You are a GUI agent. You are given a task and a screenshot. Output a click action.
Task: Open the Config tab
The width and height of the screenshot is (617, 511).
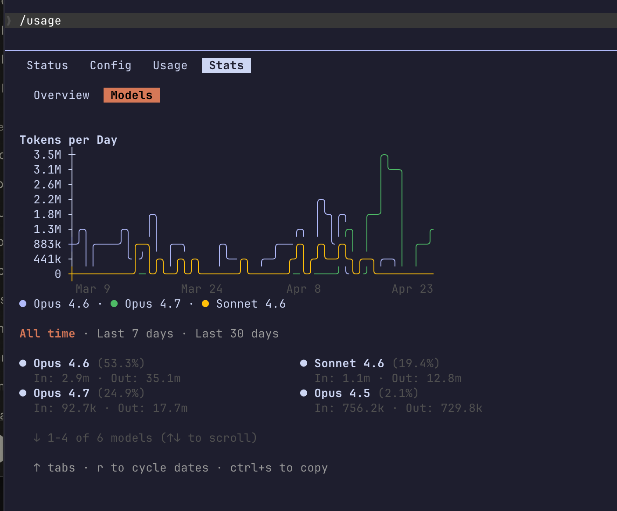(x=111, y=65)
